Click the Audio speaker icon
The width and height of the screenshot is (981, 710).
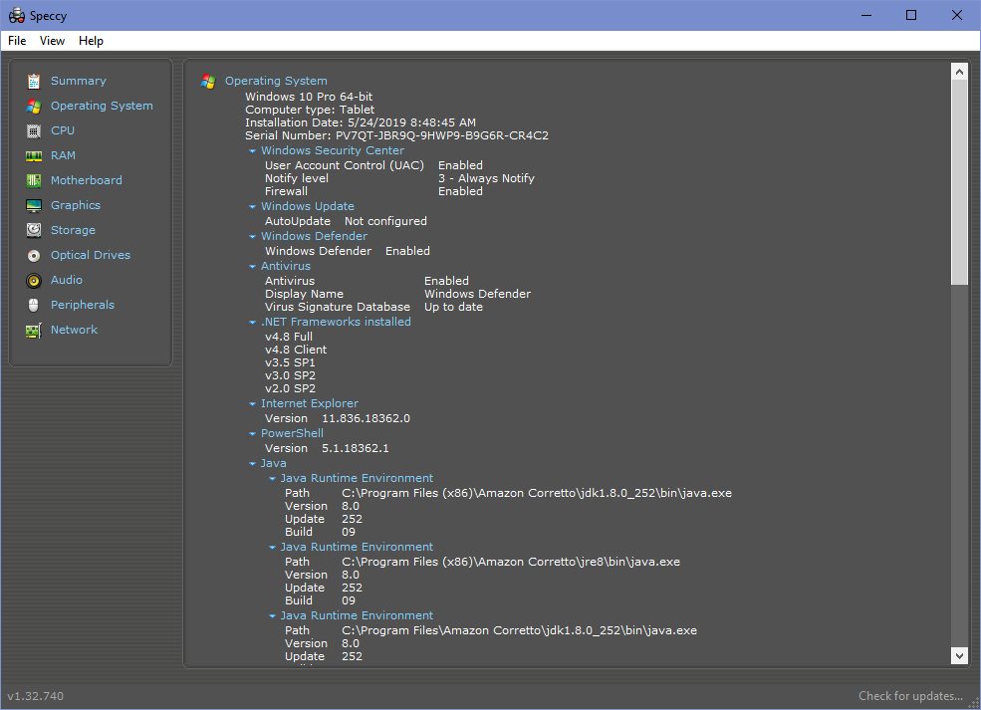(34, 280)
